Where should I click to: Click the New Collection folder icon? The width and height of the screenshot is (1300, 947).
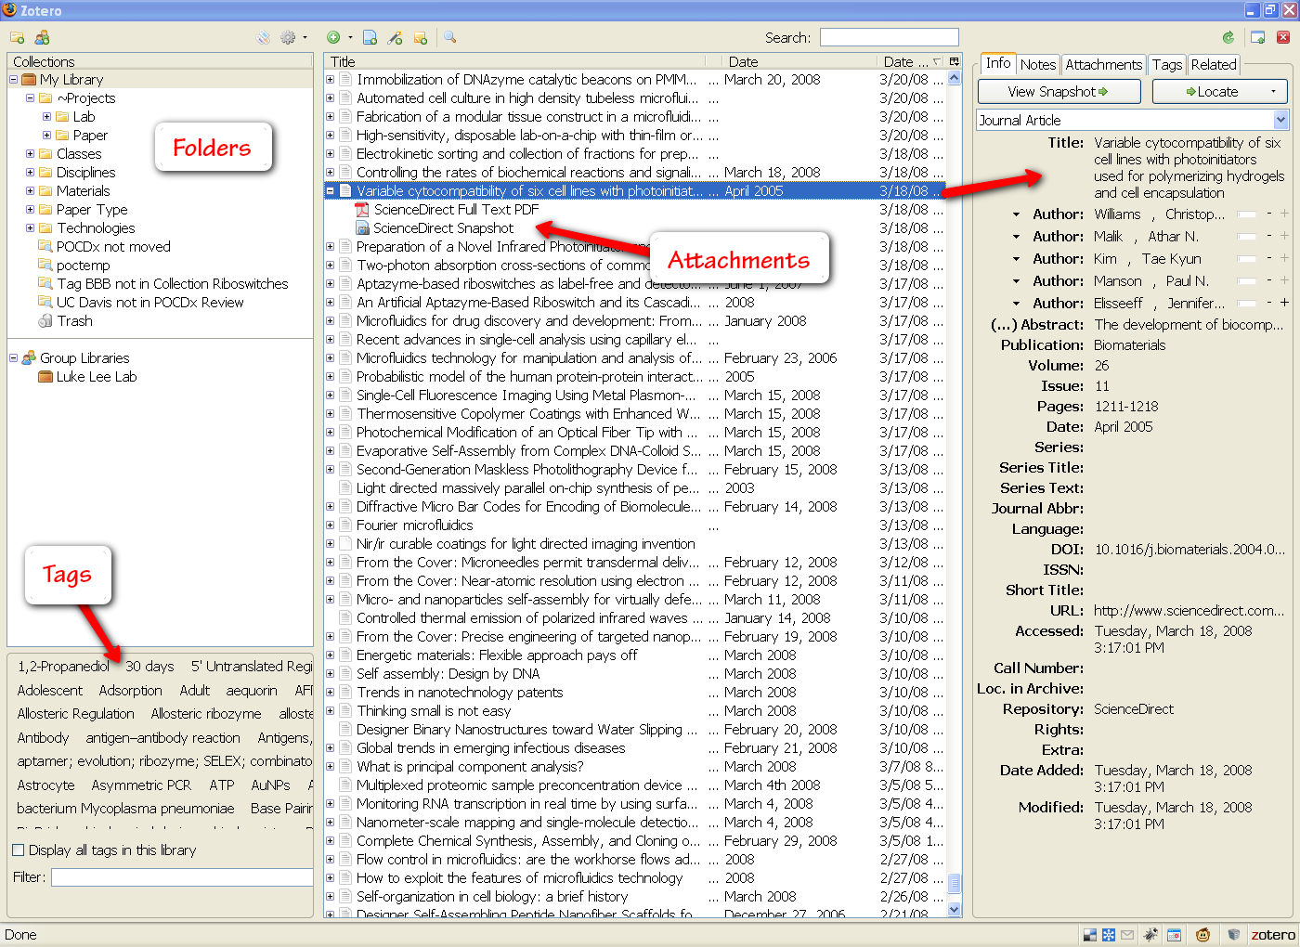(x=17, y=38)
